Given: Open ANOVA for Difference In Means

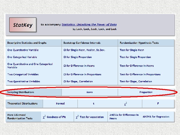Looking at the screenshot, I should (x=124, y=117).
